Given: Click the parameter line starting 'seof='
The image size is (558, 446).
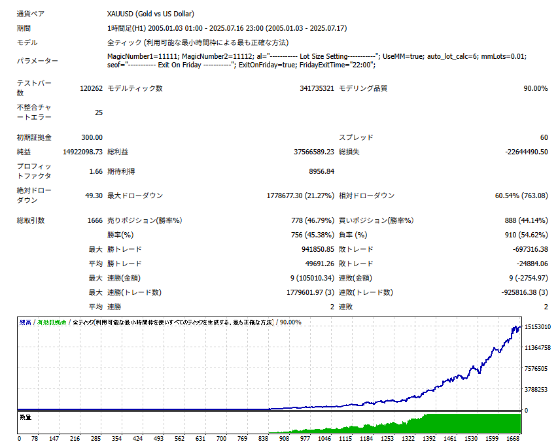Looking at the screenshot, I should pos(241,65).
